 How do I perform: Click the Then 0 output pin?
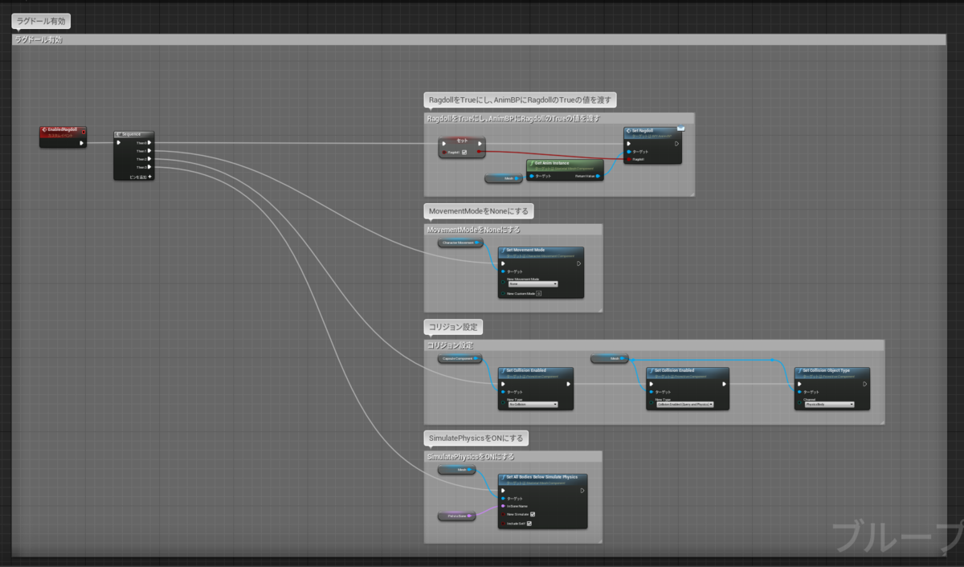coord(149,143)
